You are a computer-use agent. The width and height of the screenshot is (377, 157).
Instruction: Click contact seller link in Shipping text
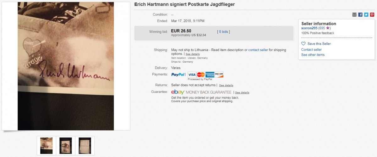click(258, 50)
